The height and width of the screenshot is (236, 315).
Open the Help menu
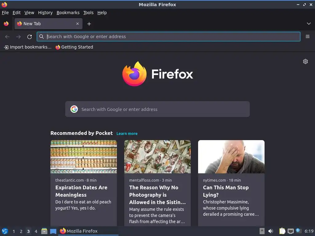click(102, 13)
